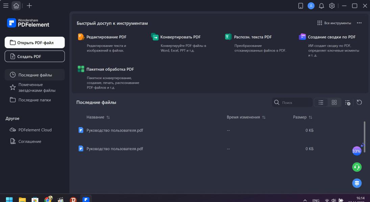Open Создание сводки по PDF
This screenshot has width=370, height=202.
coord(331,37)
